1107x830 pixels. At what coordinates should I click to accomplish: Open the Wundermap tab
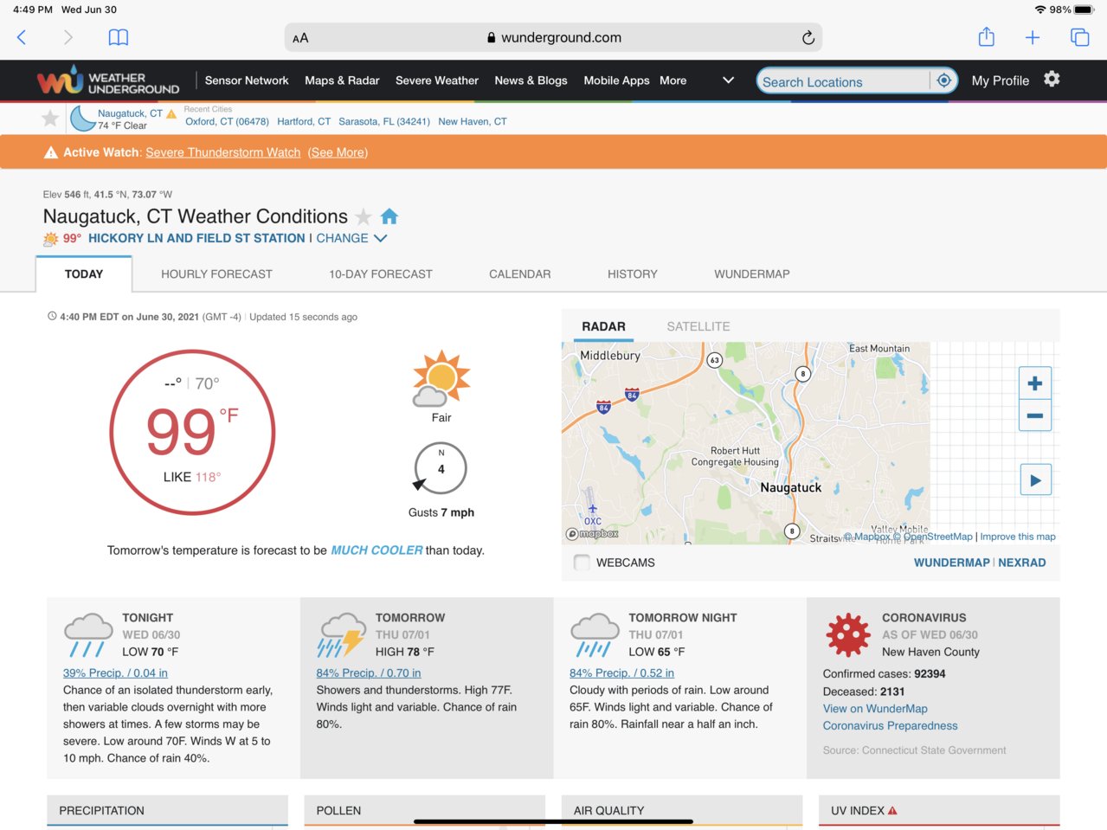(x=752, y=274)
